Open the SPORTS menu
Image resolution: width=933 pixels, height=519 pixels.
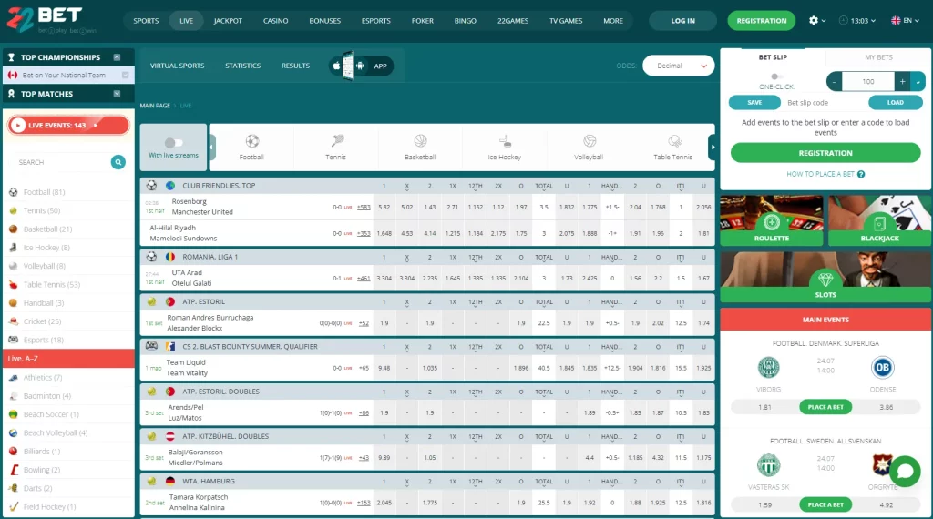(146, 21)
